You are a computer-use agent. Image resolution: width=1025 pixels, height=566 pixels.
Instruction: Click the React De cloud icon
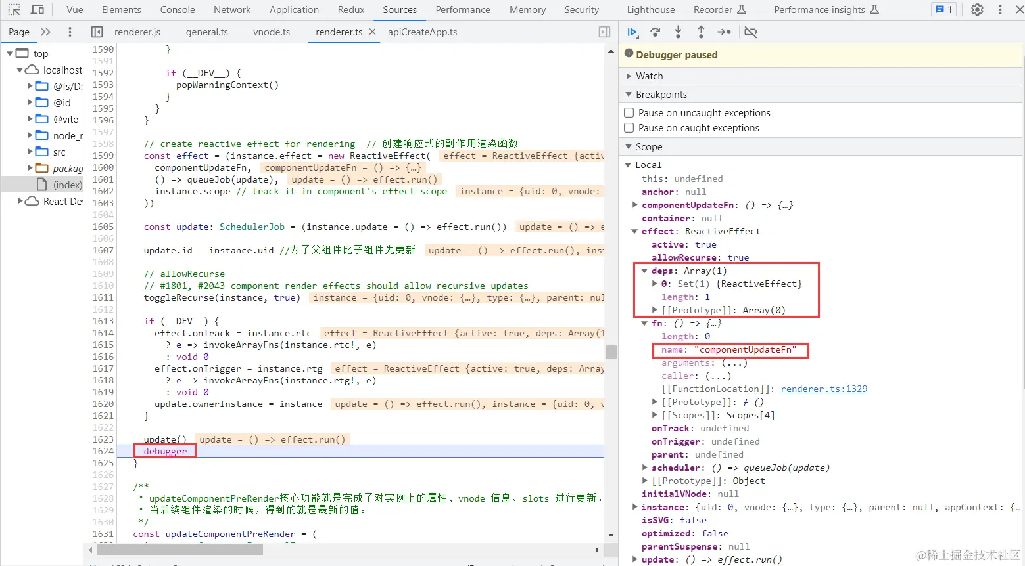[x=32, y=201]
